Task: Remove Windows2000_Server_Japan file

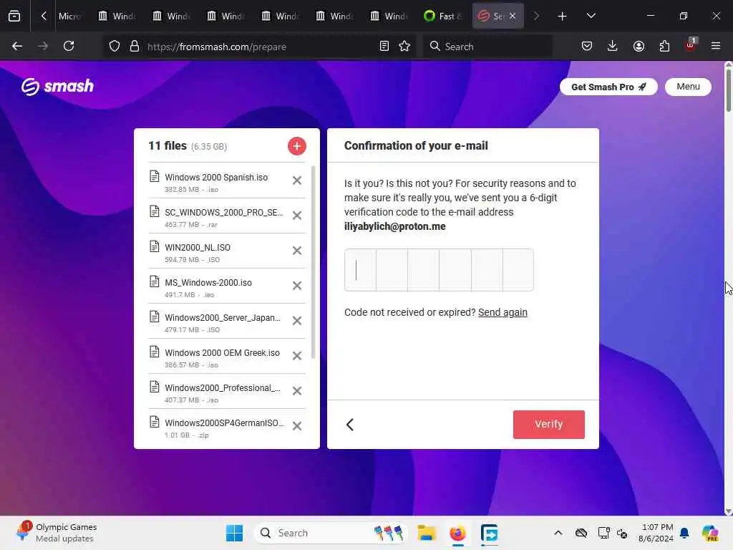Action: tap(297, 320)
